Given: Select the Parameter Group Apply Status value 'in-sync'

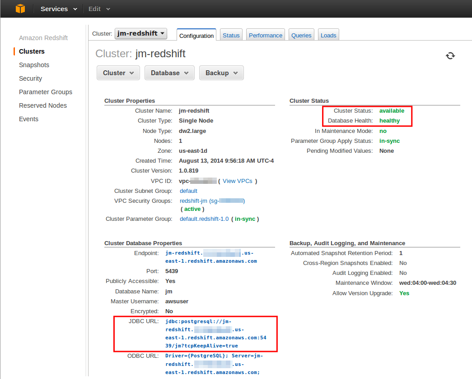Looking at the screenshot, I should tap(389, 141).
